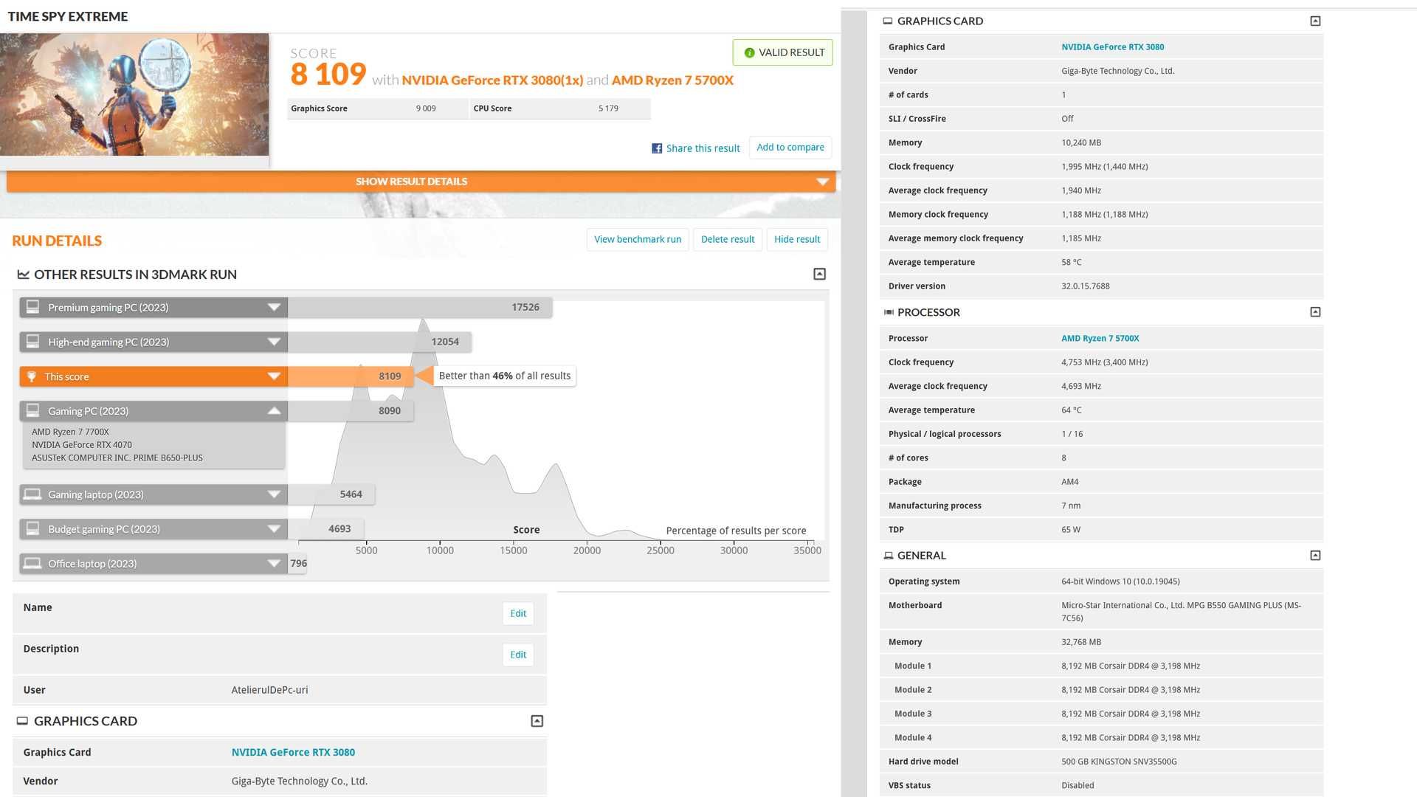Expand Office laptop (2023) dropdown
Screen dimensions: 1417x797
tap(274, 563)
